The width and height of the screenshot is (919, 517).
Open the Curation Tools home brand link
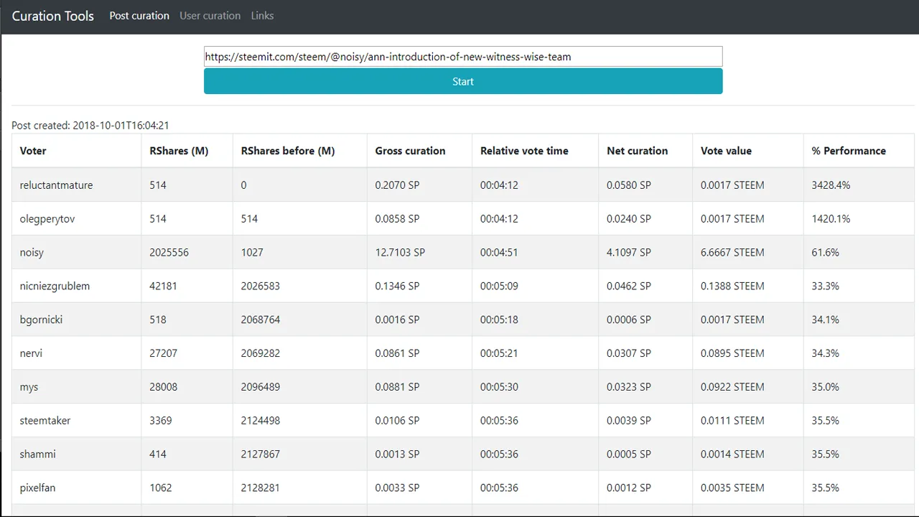click(52, 16)
